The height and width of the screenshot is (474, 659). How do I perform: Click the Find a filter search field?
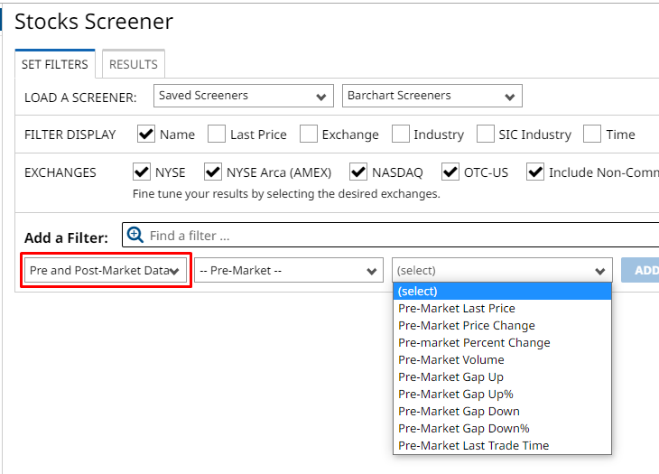point(397,236)
